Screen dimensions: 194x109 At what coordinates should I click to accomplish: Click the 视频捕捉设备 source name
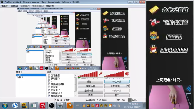57,84
